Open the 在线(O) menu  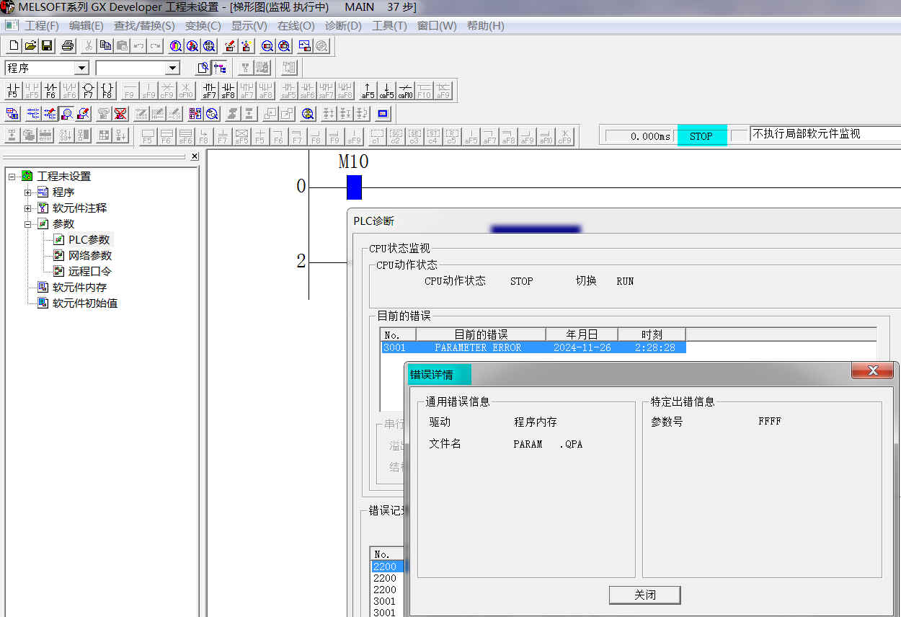[x=296, y=26]
